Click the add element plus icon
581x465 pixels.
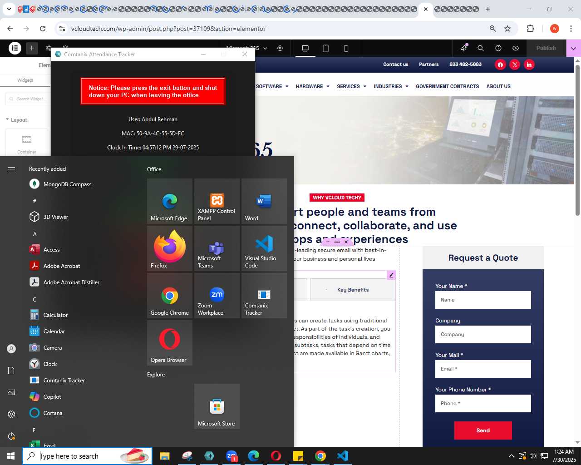pos(32,48)
